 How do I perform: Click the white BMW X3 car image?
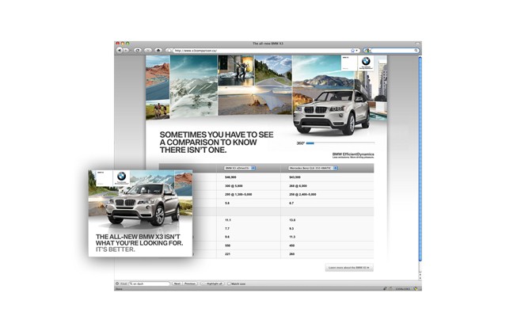click(332, 112)
